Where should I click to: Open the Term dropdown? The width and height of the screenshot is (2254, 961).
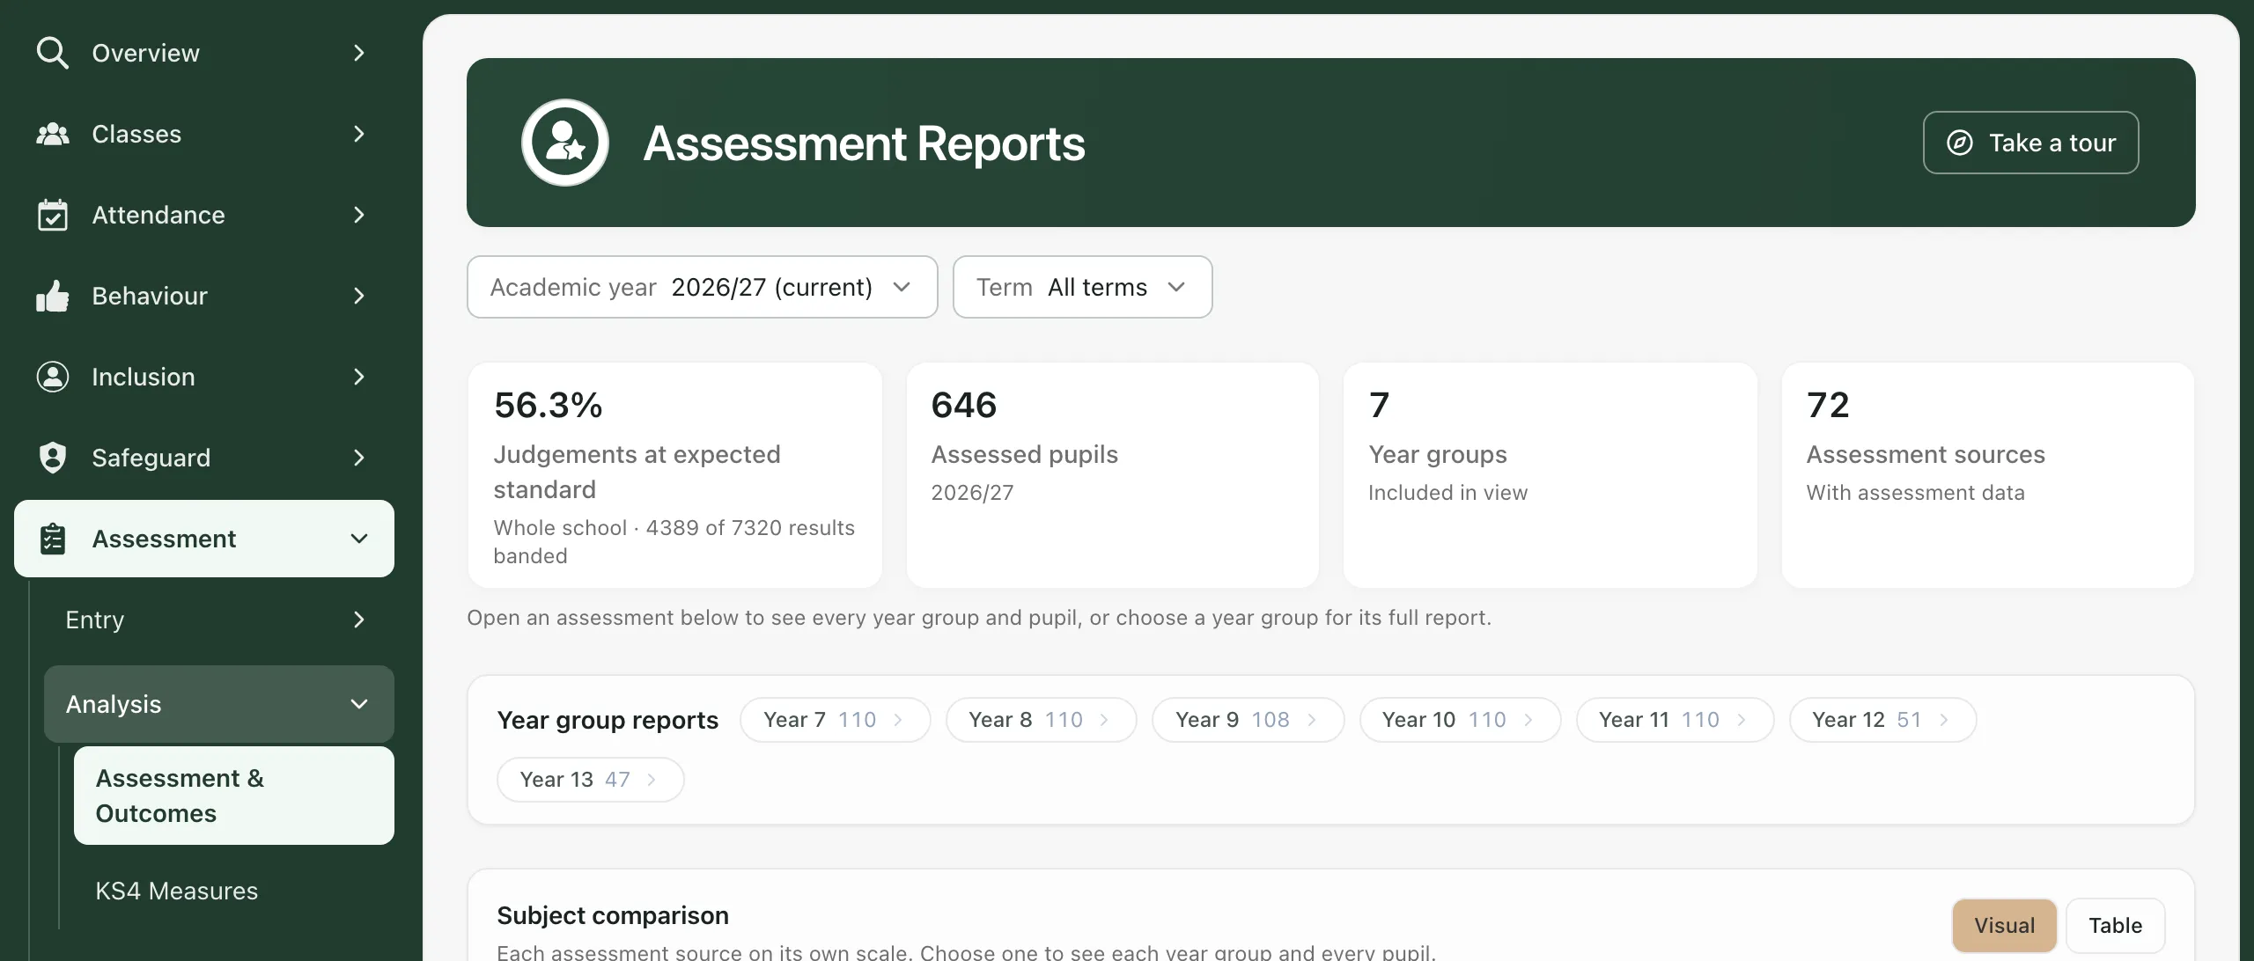(1082, 287)
